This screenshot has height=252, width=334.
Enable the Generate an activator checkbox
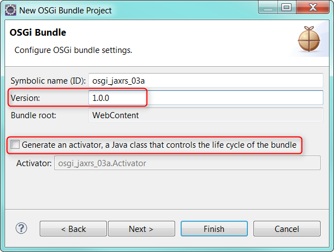click(x=15, y=144)
